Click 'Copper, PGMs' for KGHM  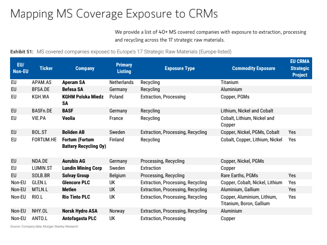click(235, 97)
